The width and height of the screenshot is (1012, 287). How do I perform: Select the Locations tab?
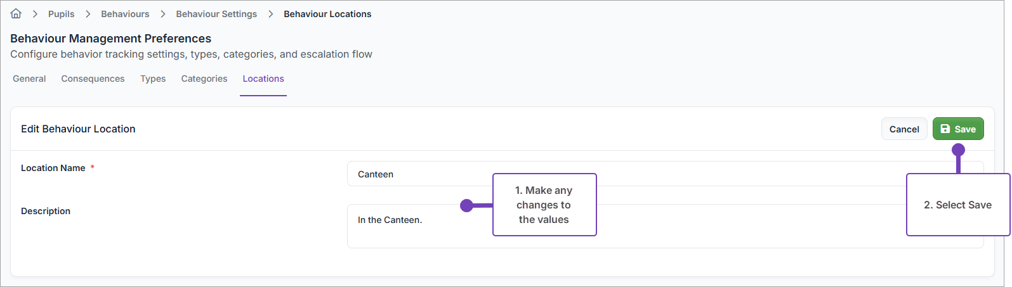tap(263, 79)
